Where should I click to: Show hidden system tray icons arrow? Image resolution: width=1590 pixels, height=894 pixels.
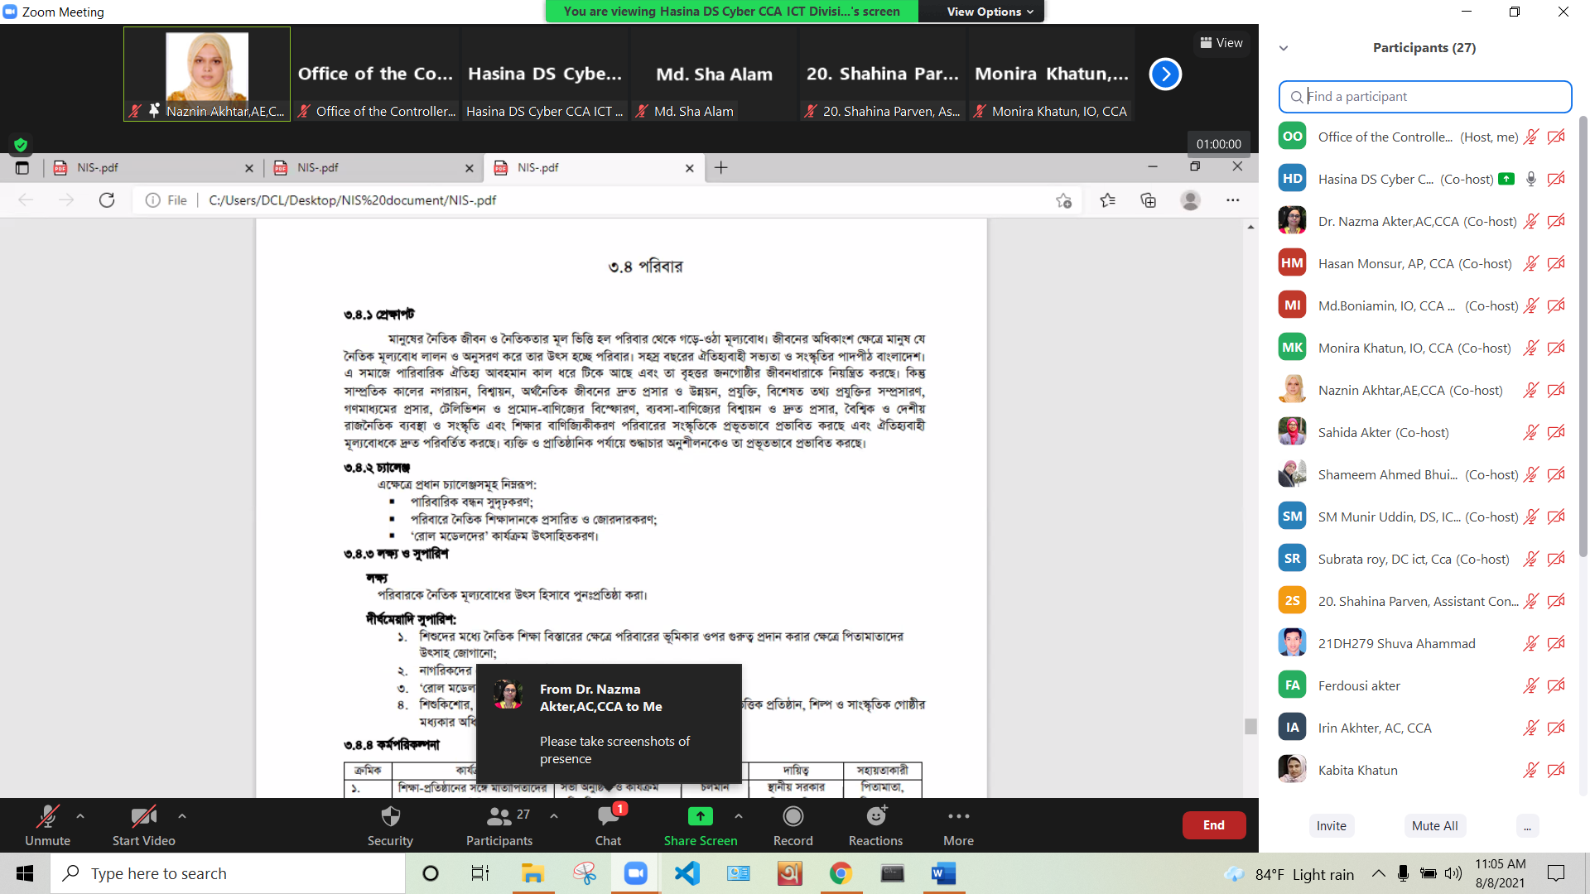(x=1378, y=873)
